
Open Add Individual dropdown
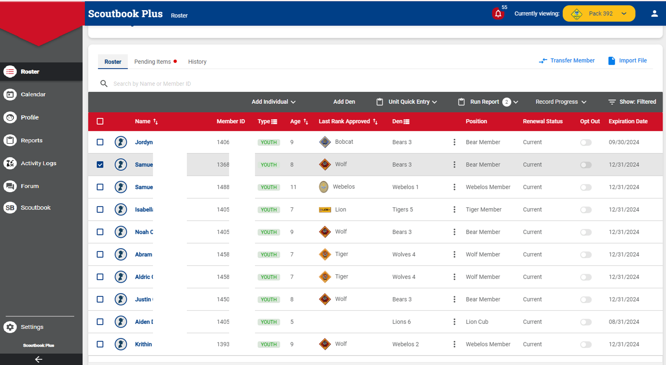[x=273, y=102]
